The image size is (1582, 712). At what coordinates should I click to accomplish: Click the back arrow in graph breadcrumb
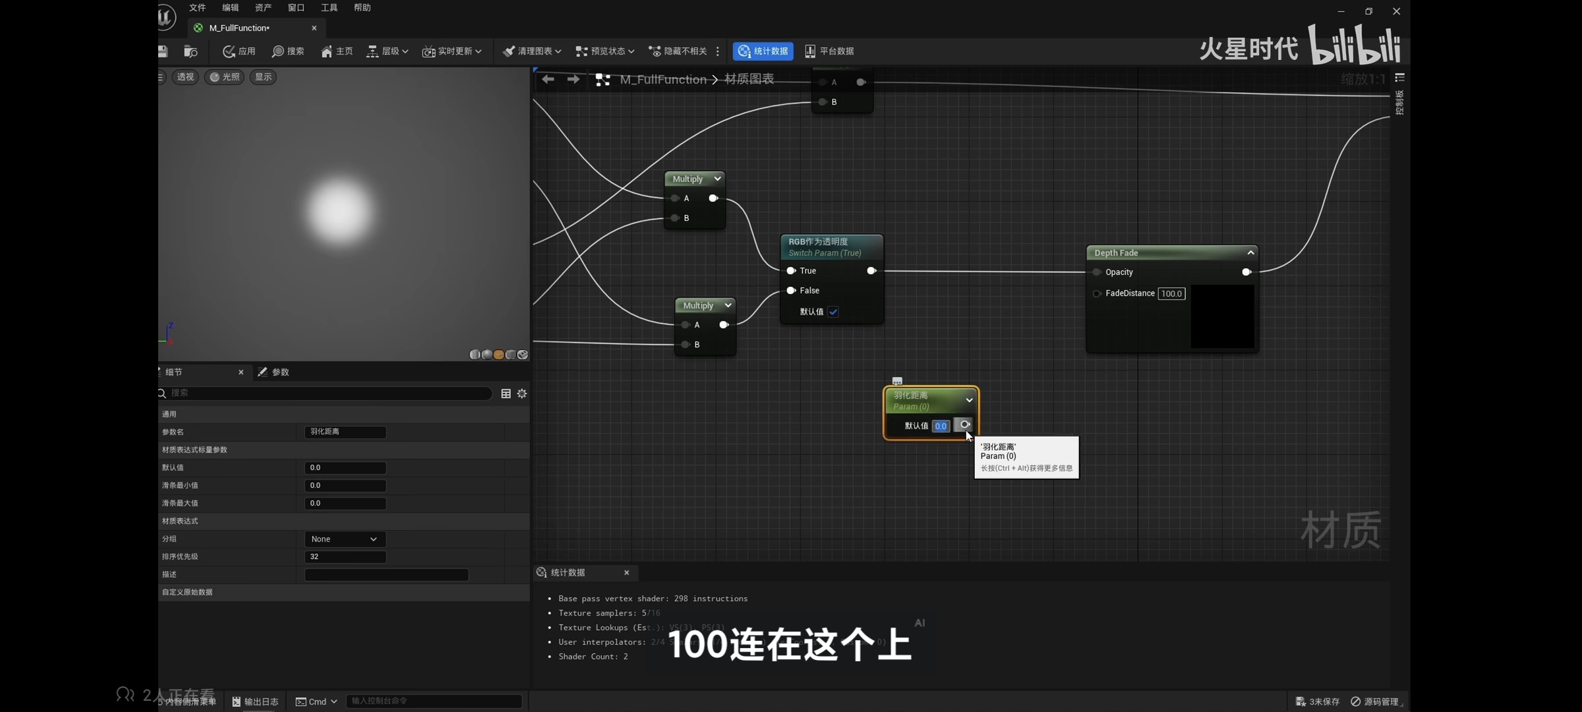pos(548,80)
